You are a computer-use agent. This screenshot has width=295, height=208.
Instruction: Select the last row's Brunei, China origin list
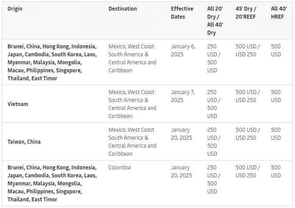point(52,184)
